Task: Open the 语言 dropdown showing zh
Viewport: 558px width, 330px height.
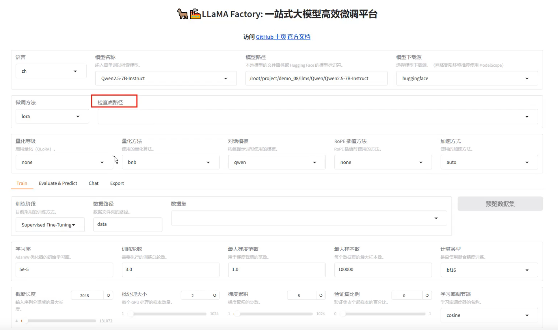Action: click(x=51, y=71)
